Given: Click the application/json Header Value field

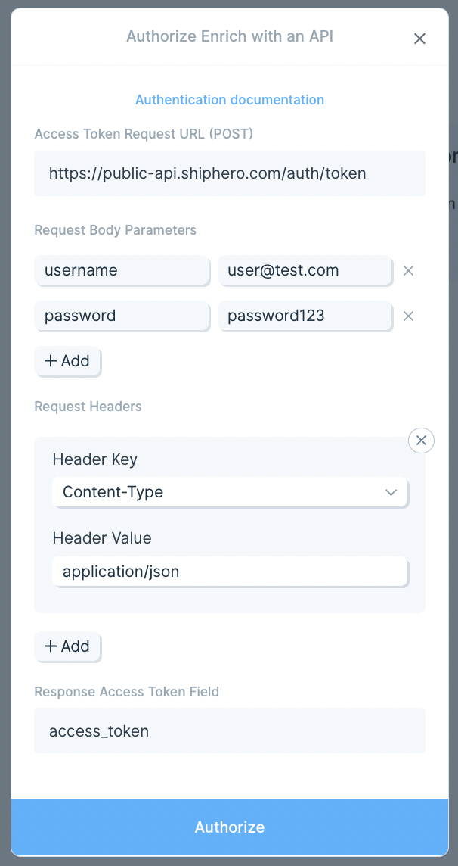Looking at the screenshot, I should tap(229, 572).
